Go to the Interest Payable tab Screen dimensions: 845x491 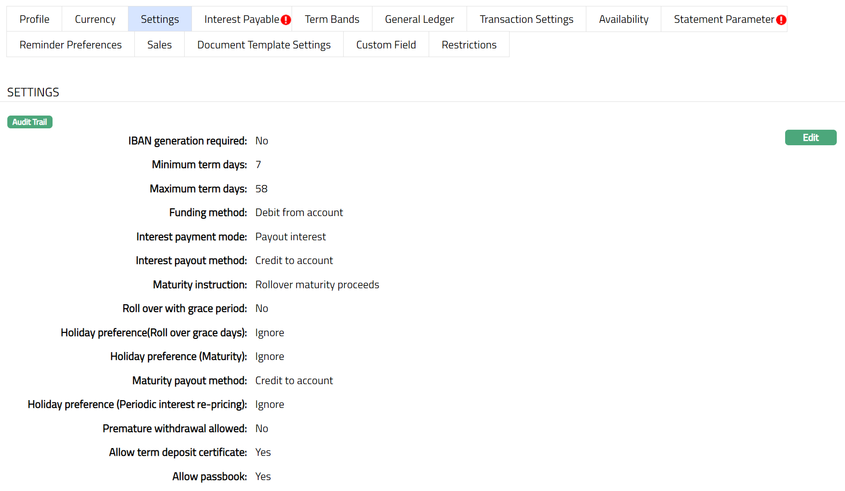pyautogui.click(x=241, y=19)
